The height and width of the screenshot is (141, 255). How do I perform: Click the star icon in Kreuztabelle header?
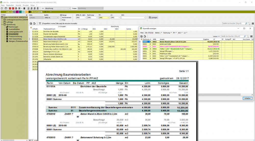click(x=31, y=28)
